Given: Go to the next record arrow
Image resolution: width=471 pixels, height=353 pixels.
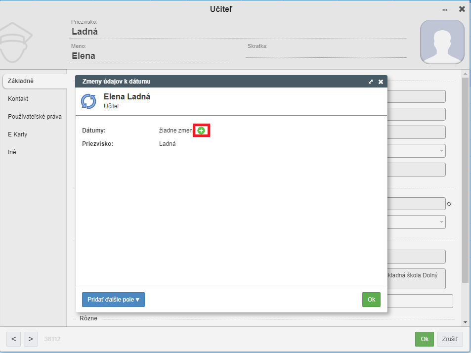Looking at the screenshot, I should pyautogui.click(x=31, y=339).
